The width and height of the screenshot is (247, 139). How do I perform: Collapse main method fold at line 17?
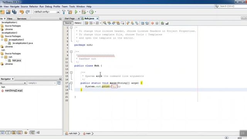pos(71,83)
